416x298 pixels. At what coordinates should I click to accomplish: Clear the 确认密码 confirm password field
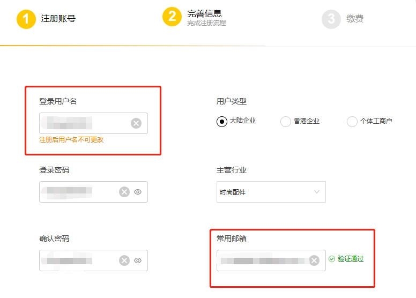click(124, 260)
